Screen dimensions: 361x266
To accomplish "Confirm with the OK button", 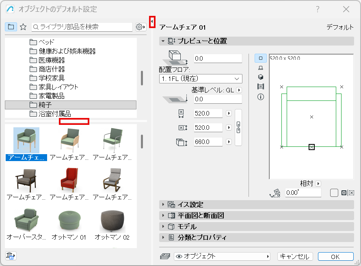I will (335, 256).
